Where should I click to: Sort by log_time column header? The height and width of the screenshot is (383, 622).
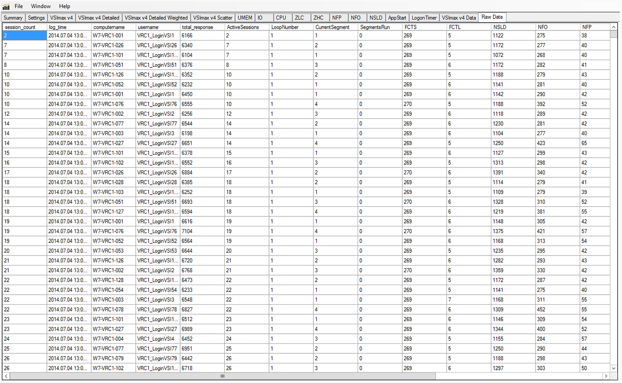[69, 27]
